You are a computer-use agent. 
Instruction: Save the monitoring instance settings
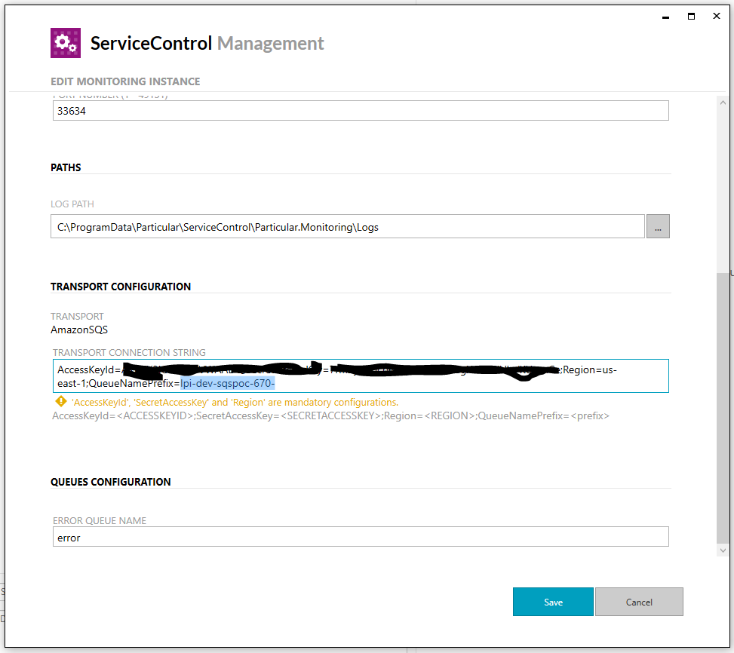(x=553, y=602)
